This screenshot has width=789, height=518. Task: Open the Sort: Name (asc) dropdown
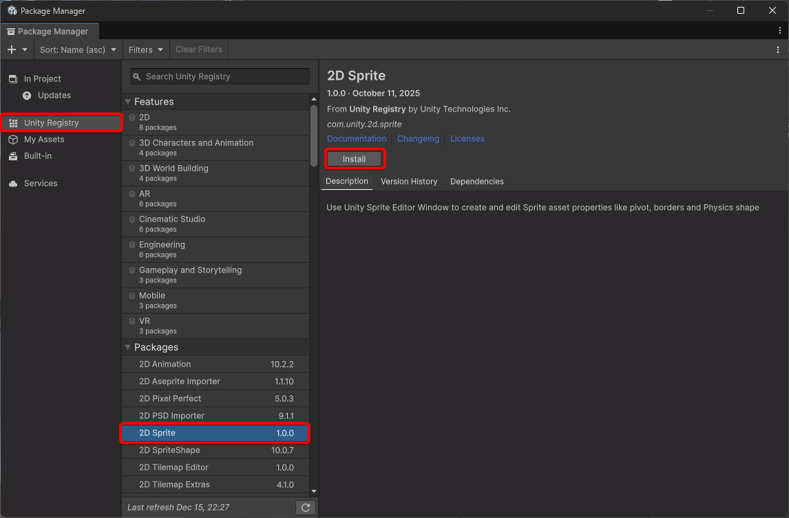pyautogui.click(x=78, y=50)
